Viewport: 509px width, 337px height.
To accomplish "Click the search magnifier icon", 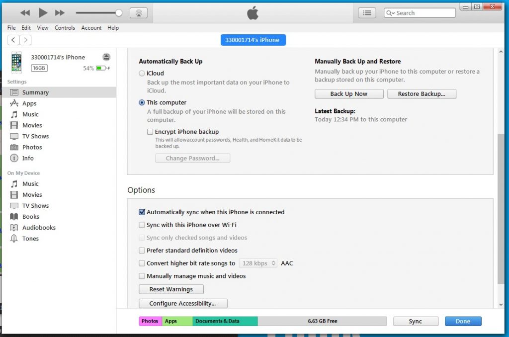I will tap(389, 13).
